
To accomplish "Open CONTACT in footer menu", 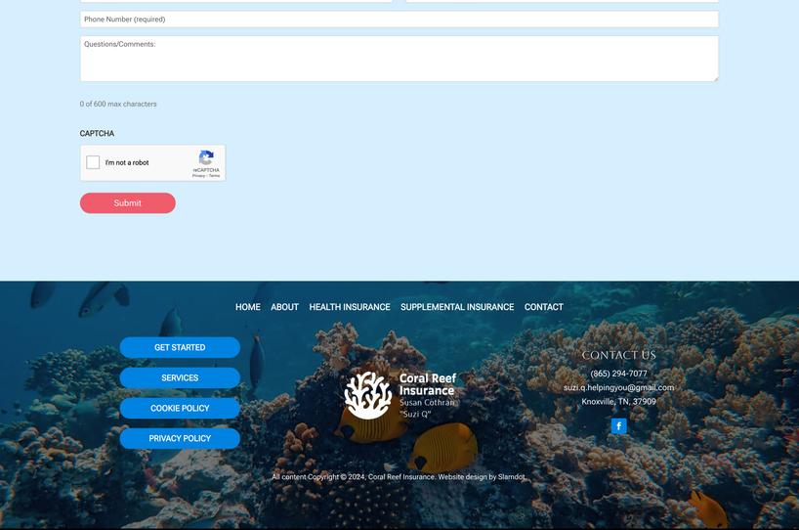I will tap(544, 307).
